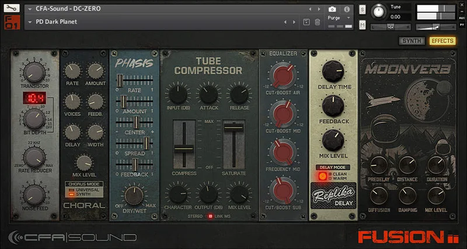The width and height of the screenshot is (467, 249).
Task: Click the Phasis DRY/WET knob
Action: pyautogui.click(x=134, y=196)
